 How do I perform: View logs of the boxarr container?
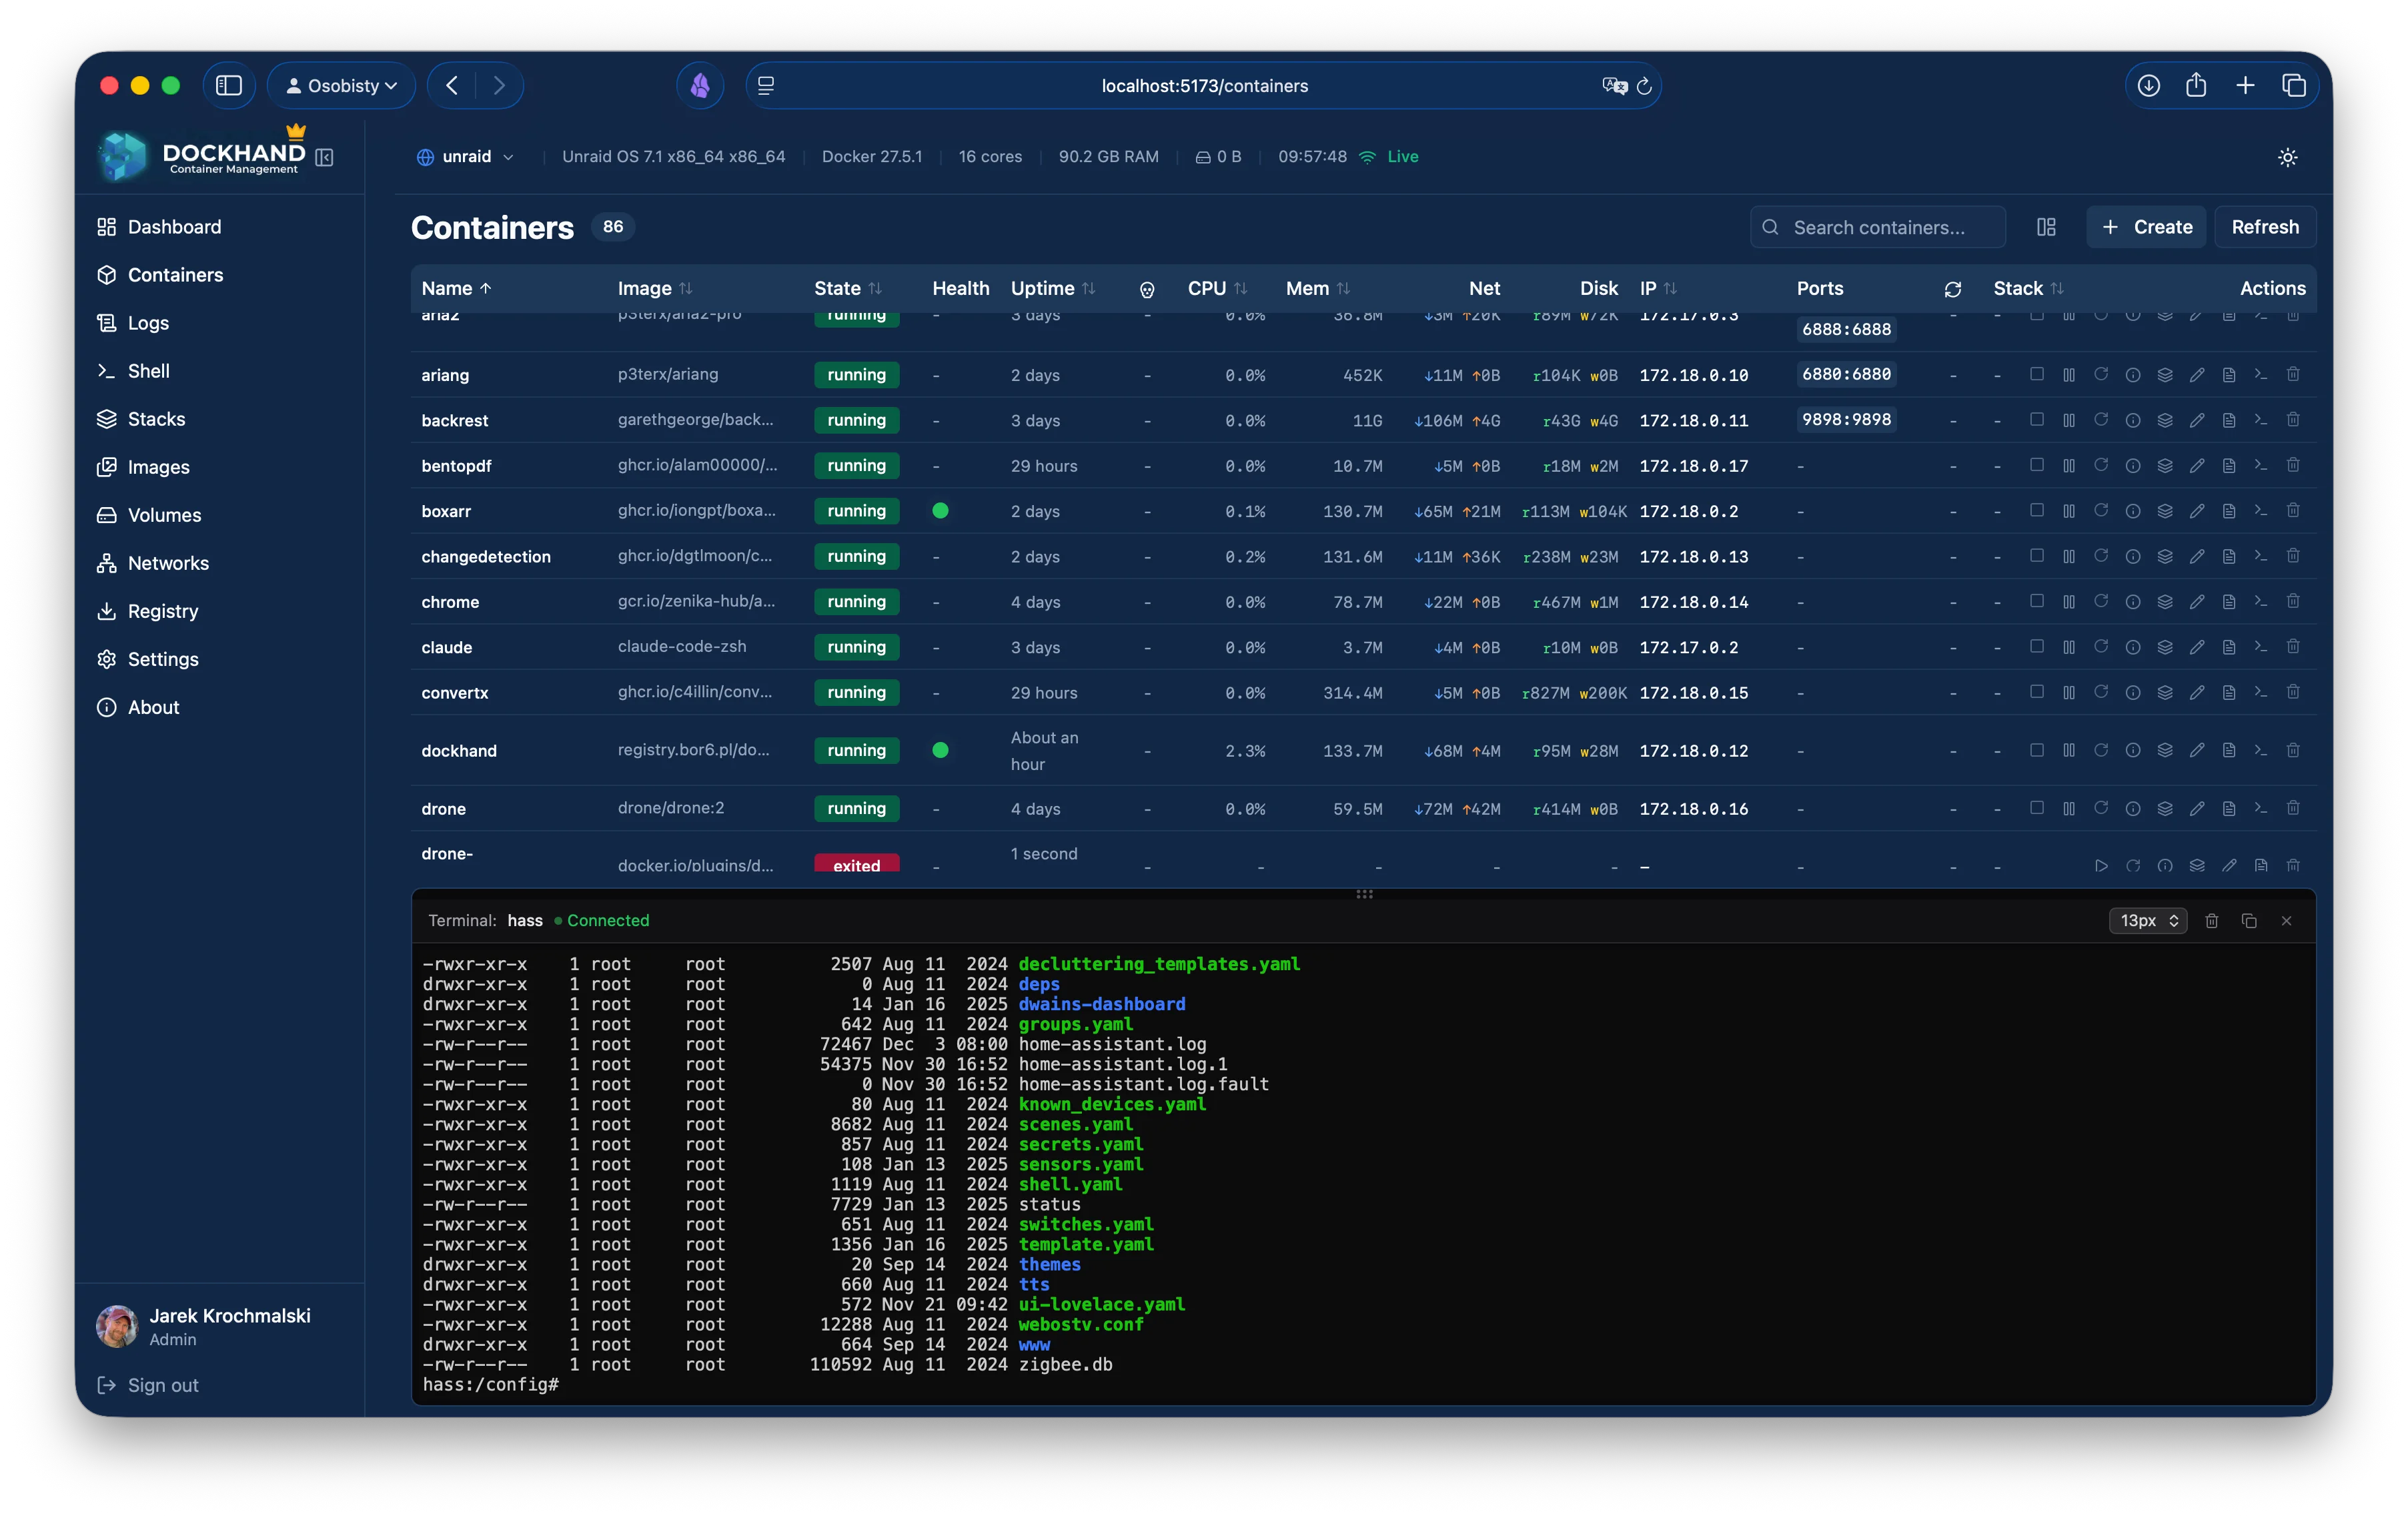(x=2229, y=511)
